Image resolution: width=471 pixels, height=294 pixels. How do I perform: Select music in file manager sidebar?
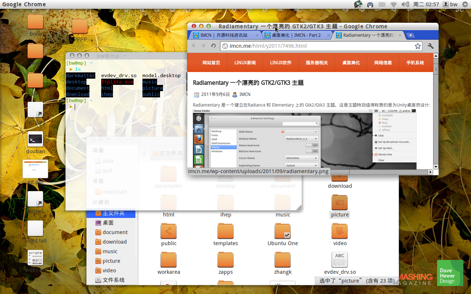[111, 251]
